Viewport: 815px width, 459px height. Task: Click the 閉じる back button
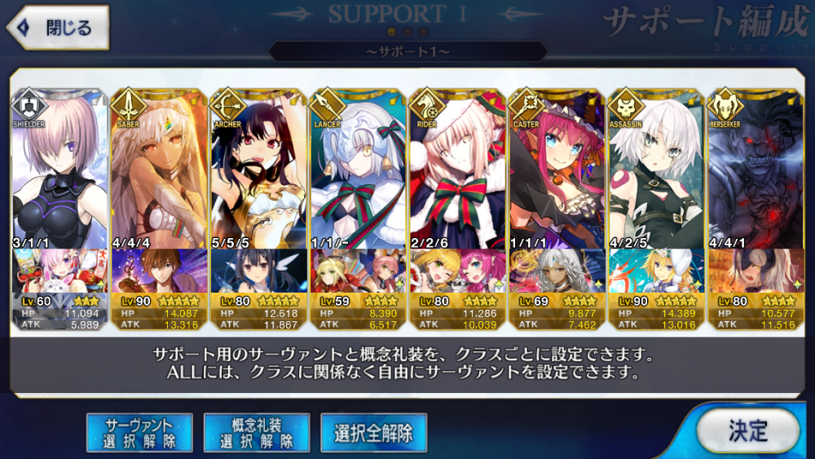click(x=58, y=28)
